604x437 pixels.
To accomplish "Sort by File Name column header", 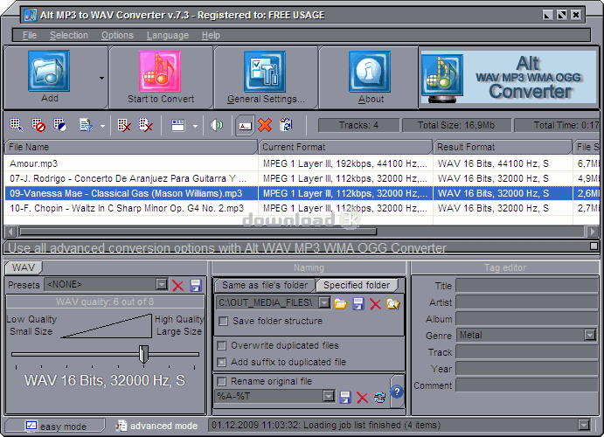I will [131, 147].
